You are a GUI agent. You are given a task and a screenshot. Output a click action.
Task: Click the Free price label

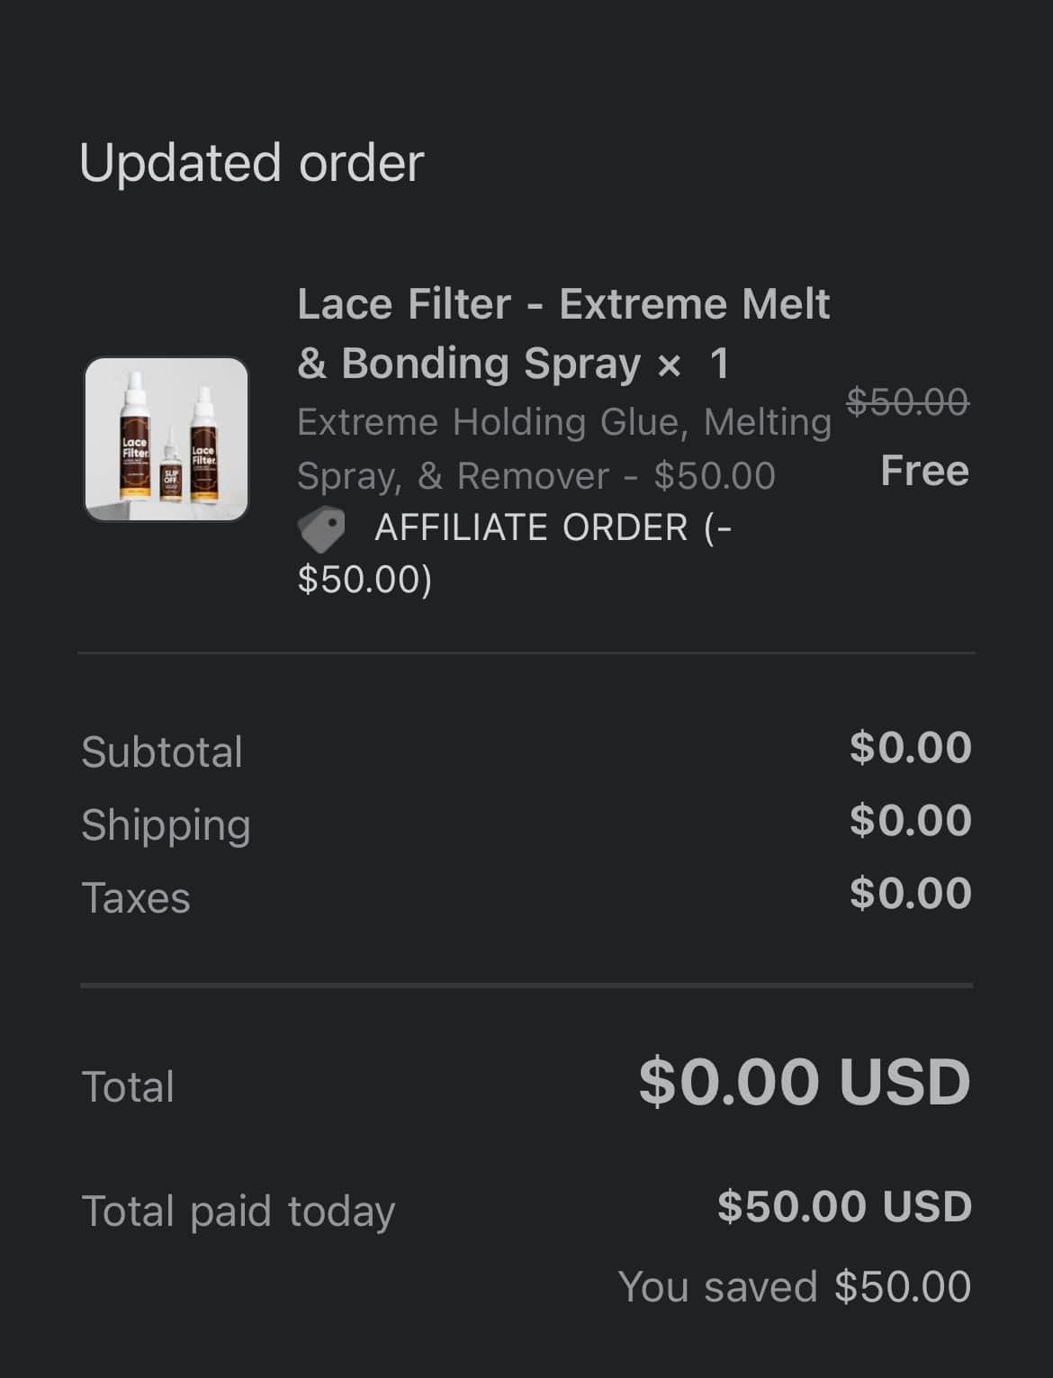[x=924, y=470]
